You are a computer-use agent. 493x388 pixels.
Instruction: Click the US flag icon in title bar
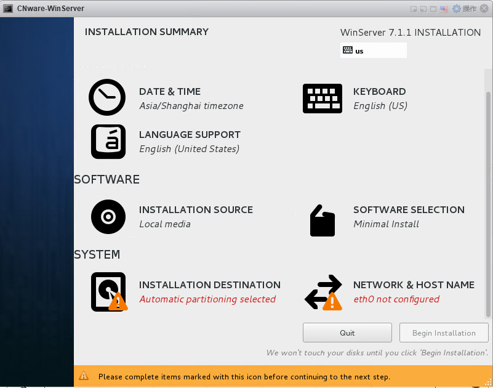(x=444, y=9)
